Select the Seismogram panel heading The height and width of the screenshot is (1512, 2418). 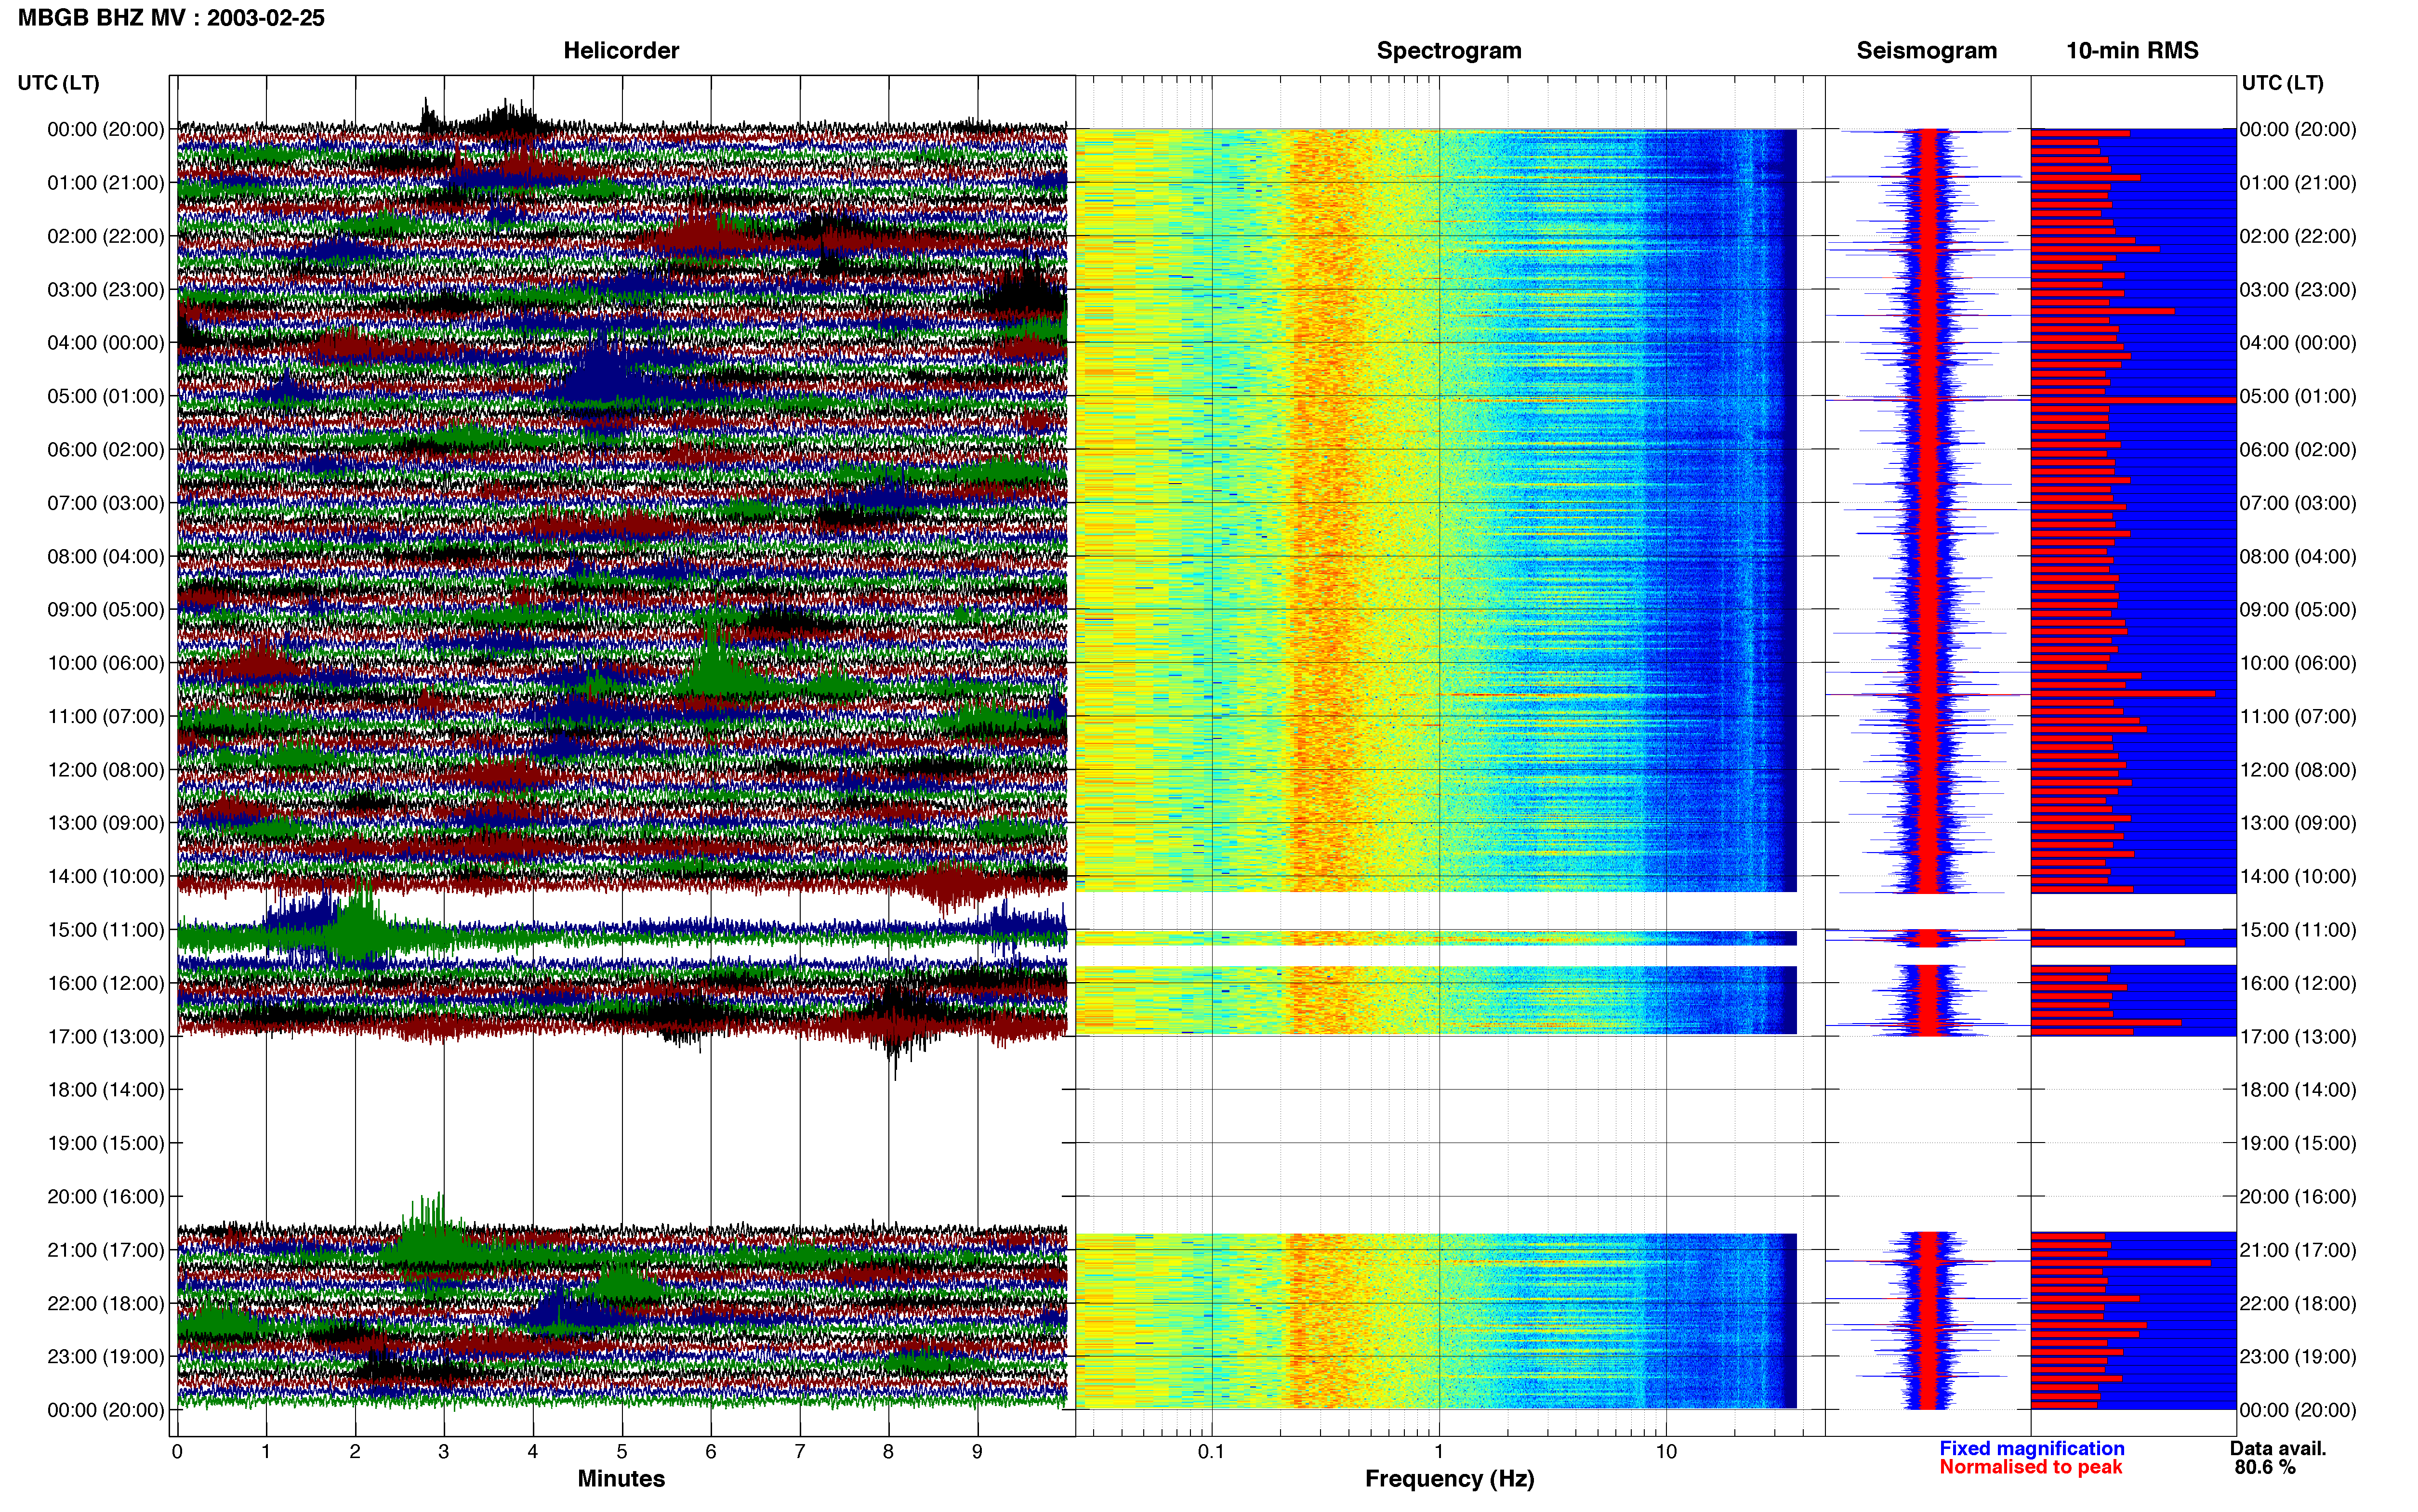coord(1926,51)
